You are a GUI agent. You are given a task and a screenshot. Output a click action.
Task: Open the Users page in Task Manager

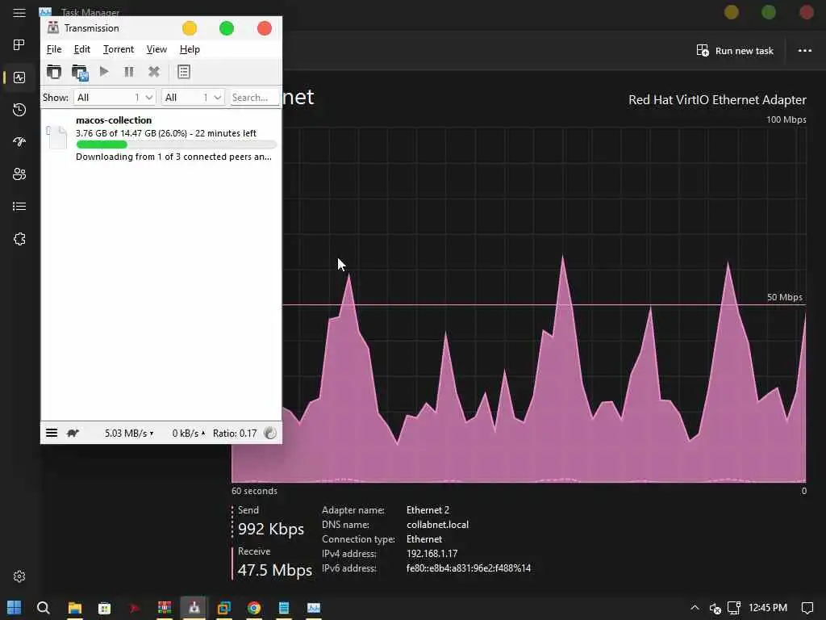(x=19, y=174)
